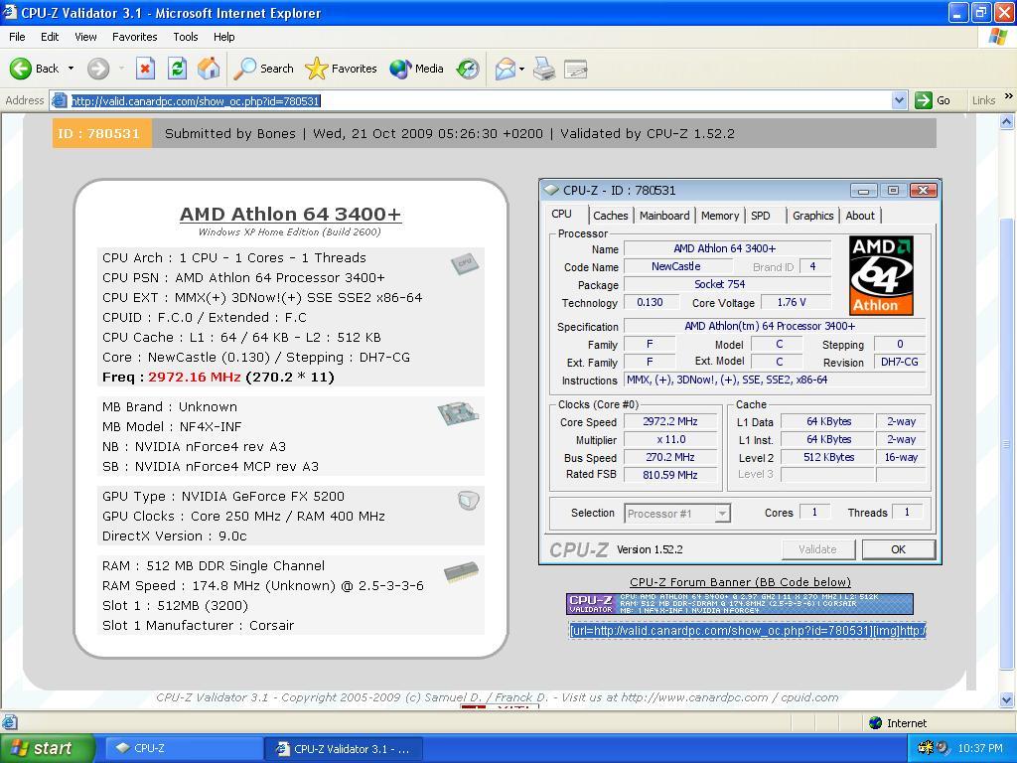The image size is (1017, 763).
Task: Open the Tools menu
Action: (185, 37)
